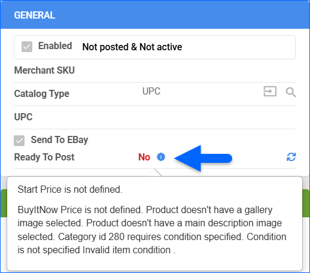Click the Start Price is not defined message
Viewport: 310px width, 273px height.
[x=70, y=189]
